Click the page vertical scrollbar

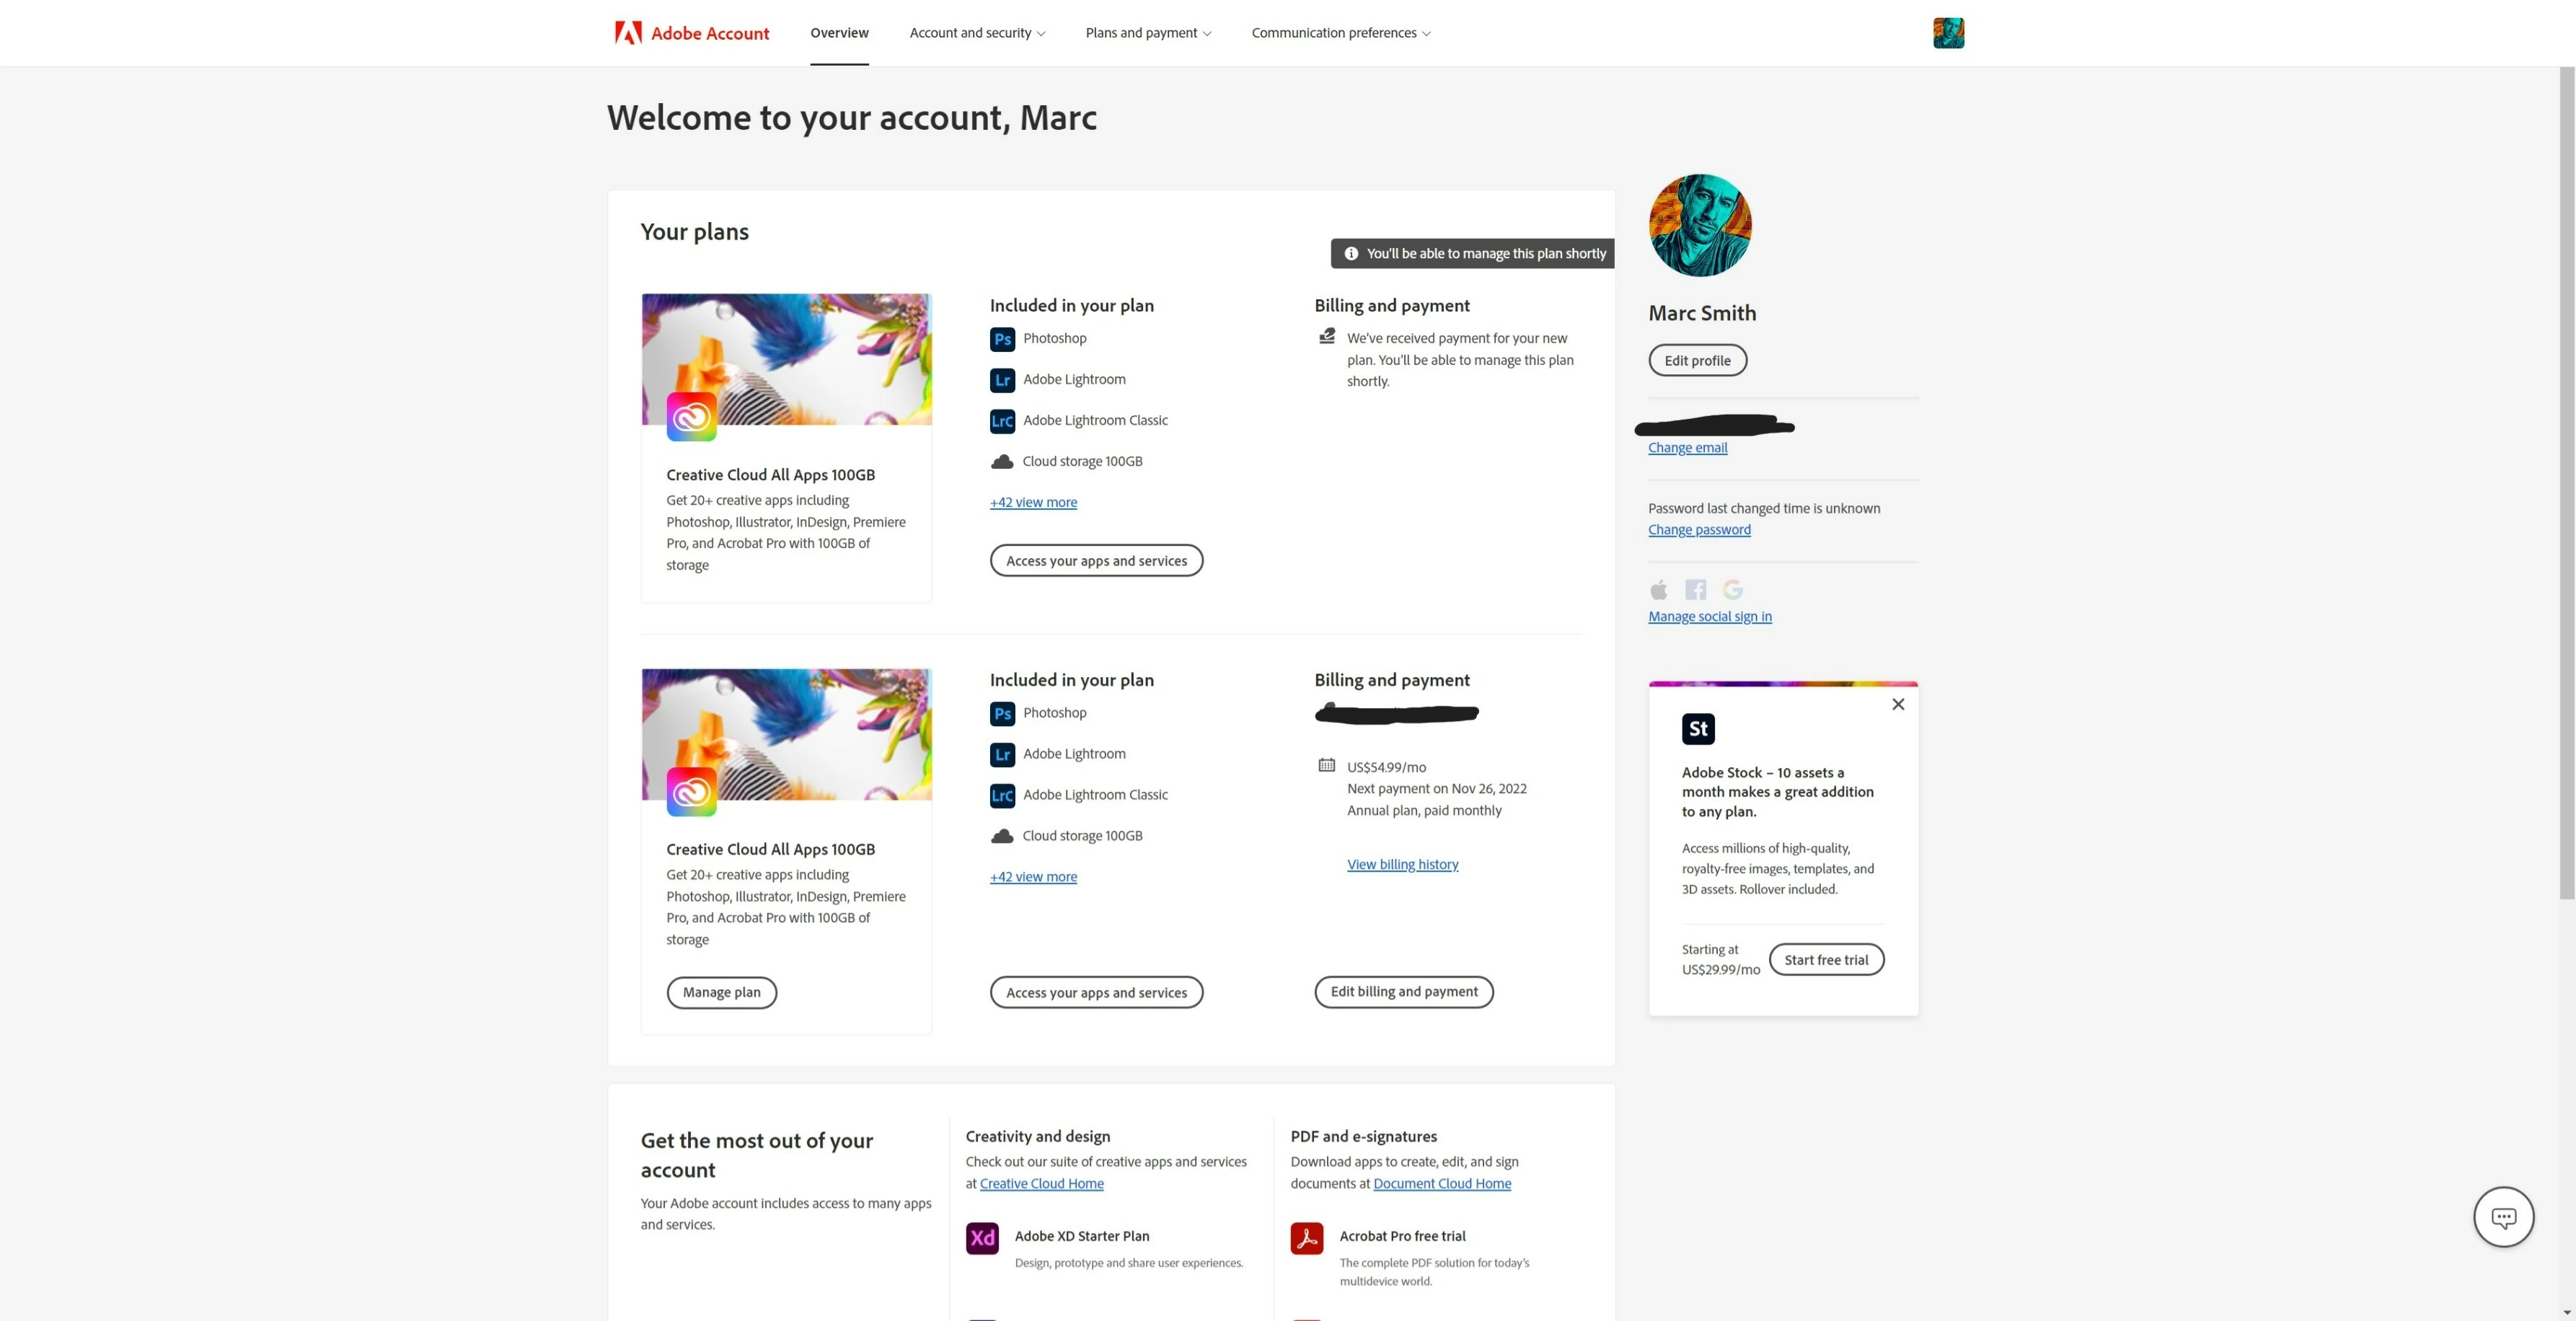click(2567, 480)
